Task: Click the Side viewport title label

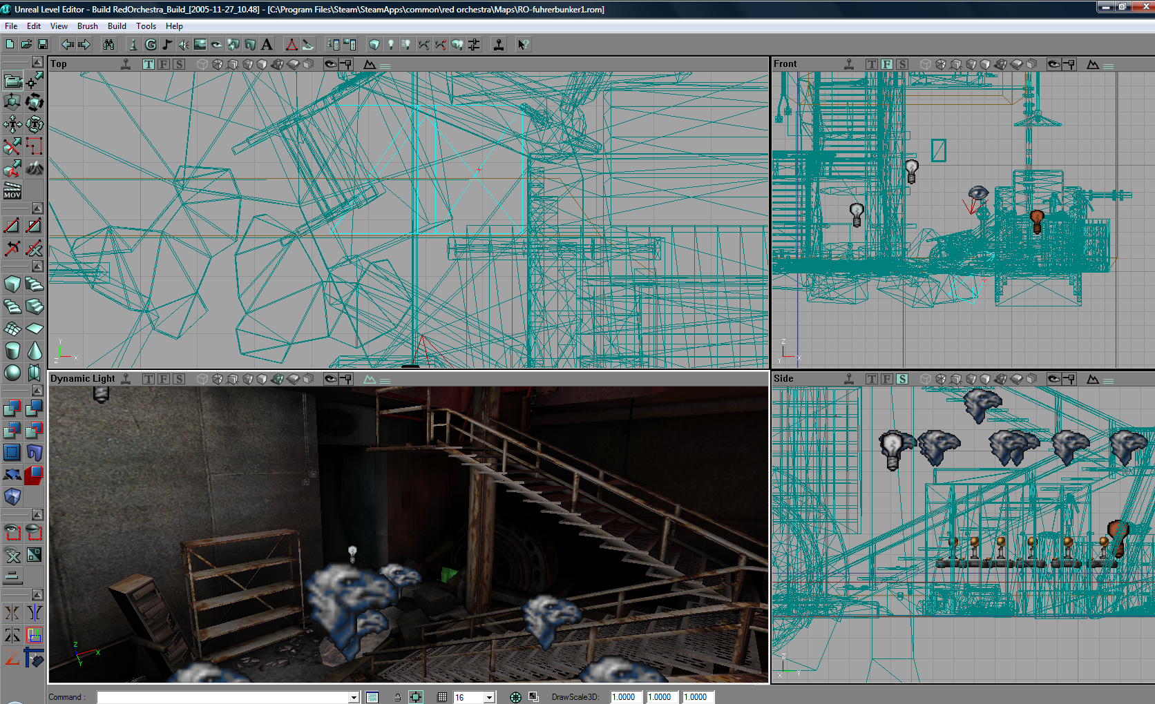Action: tap(783, 379)
